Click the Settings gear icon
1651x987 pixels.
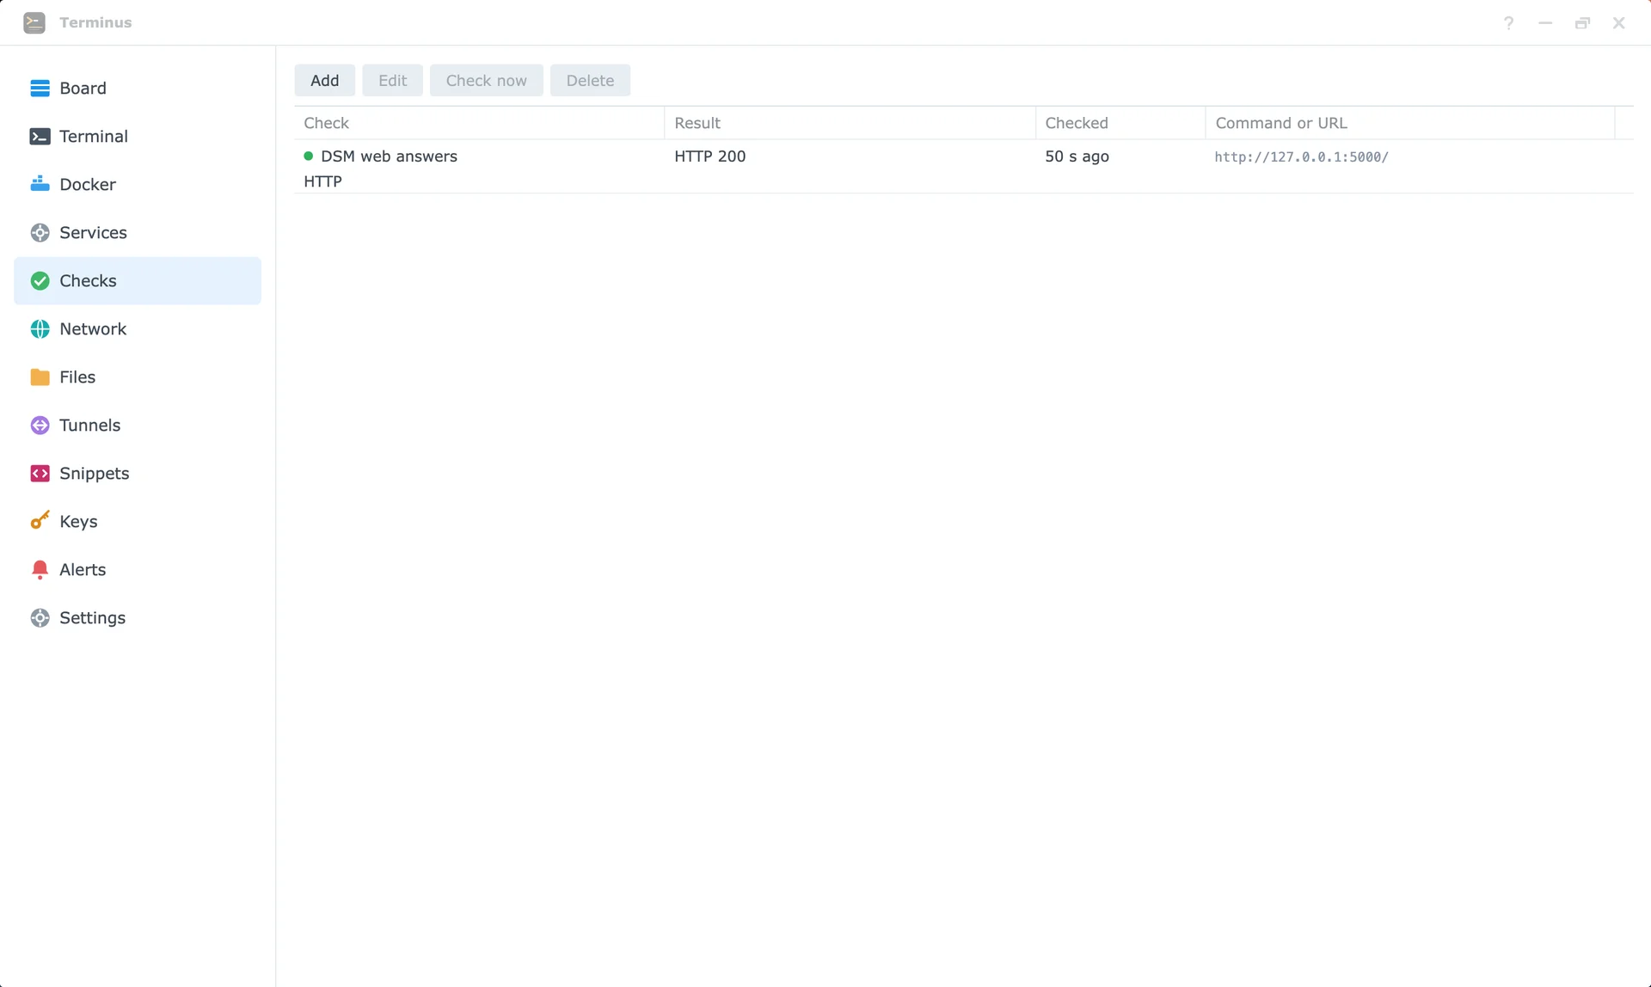click(x=40, y=617)
